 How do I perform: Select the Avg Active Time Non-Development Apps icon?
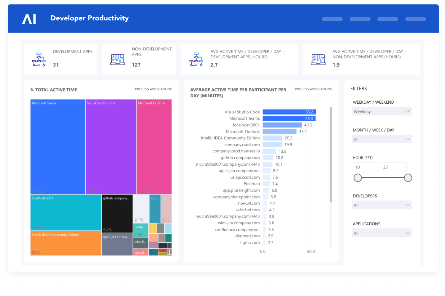click(318, 59)
